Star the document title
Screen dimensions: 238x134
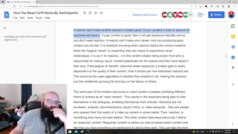[x=85, y=13]
